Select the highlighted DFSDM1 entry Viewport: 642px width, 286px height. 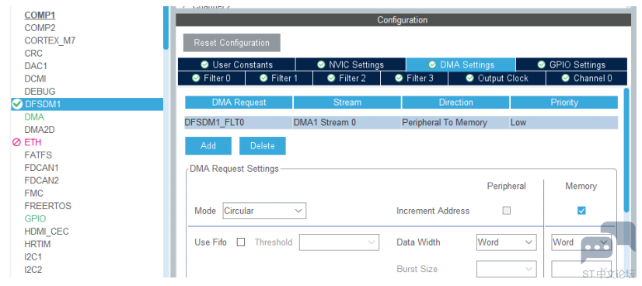click(x=87, y=104)
